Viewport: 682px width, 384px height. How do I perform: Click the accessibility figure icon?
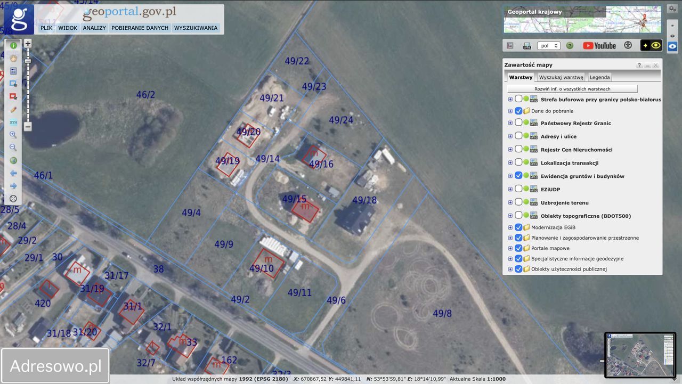(x=628, y=46)
